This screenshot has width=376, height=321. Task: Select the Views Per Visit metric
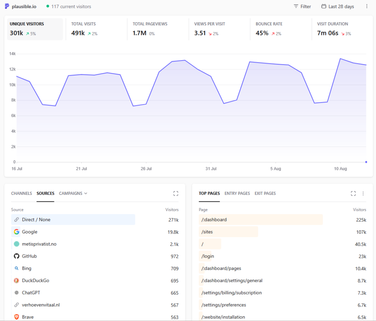click(220, 29)
